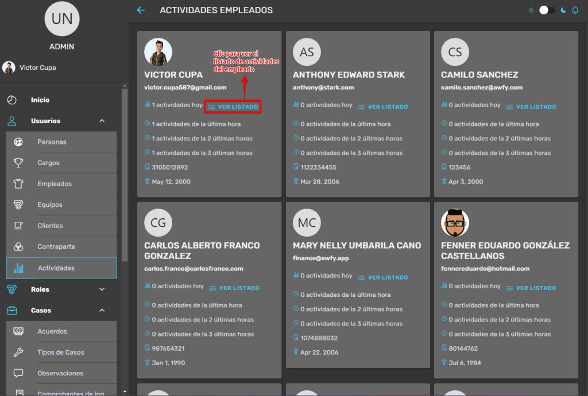Image resolution: width=588 pixels, height=396 pixels.
Task: Click the sidebar vertical scrollbar thumb
Action: coord(125,175)
